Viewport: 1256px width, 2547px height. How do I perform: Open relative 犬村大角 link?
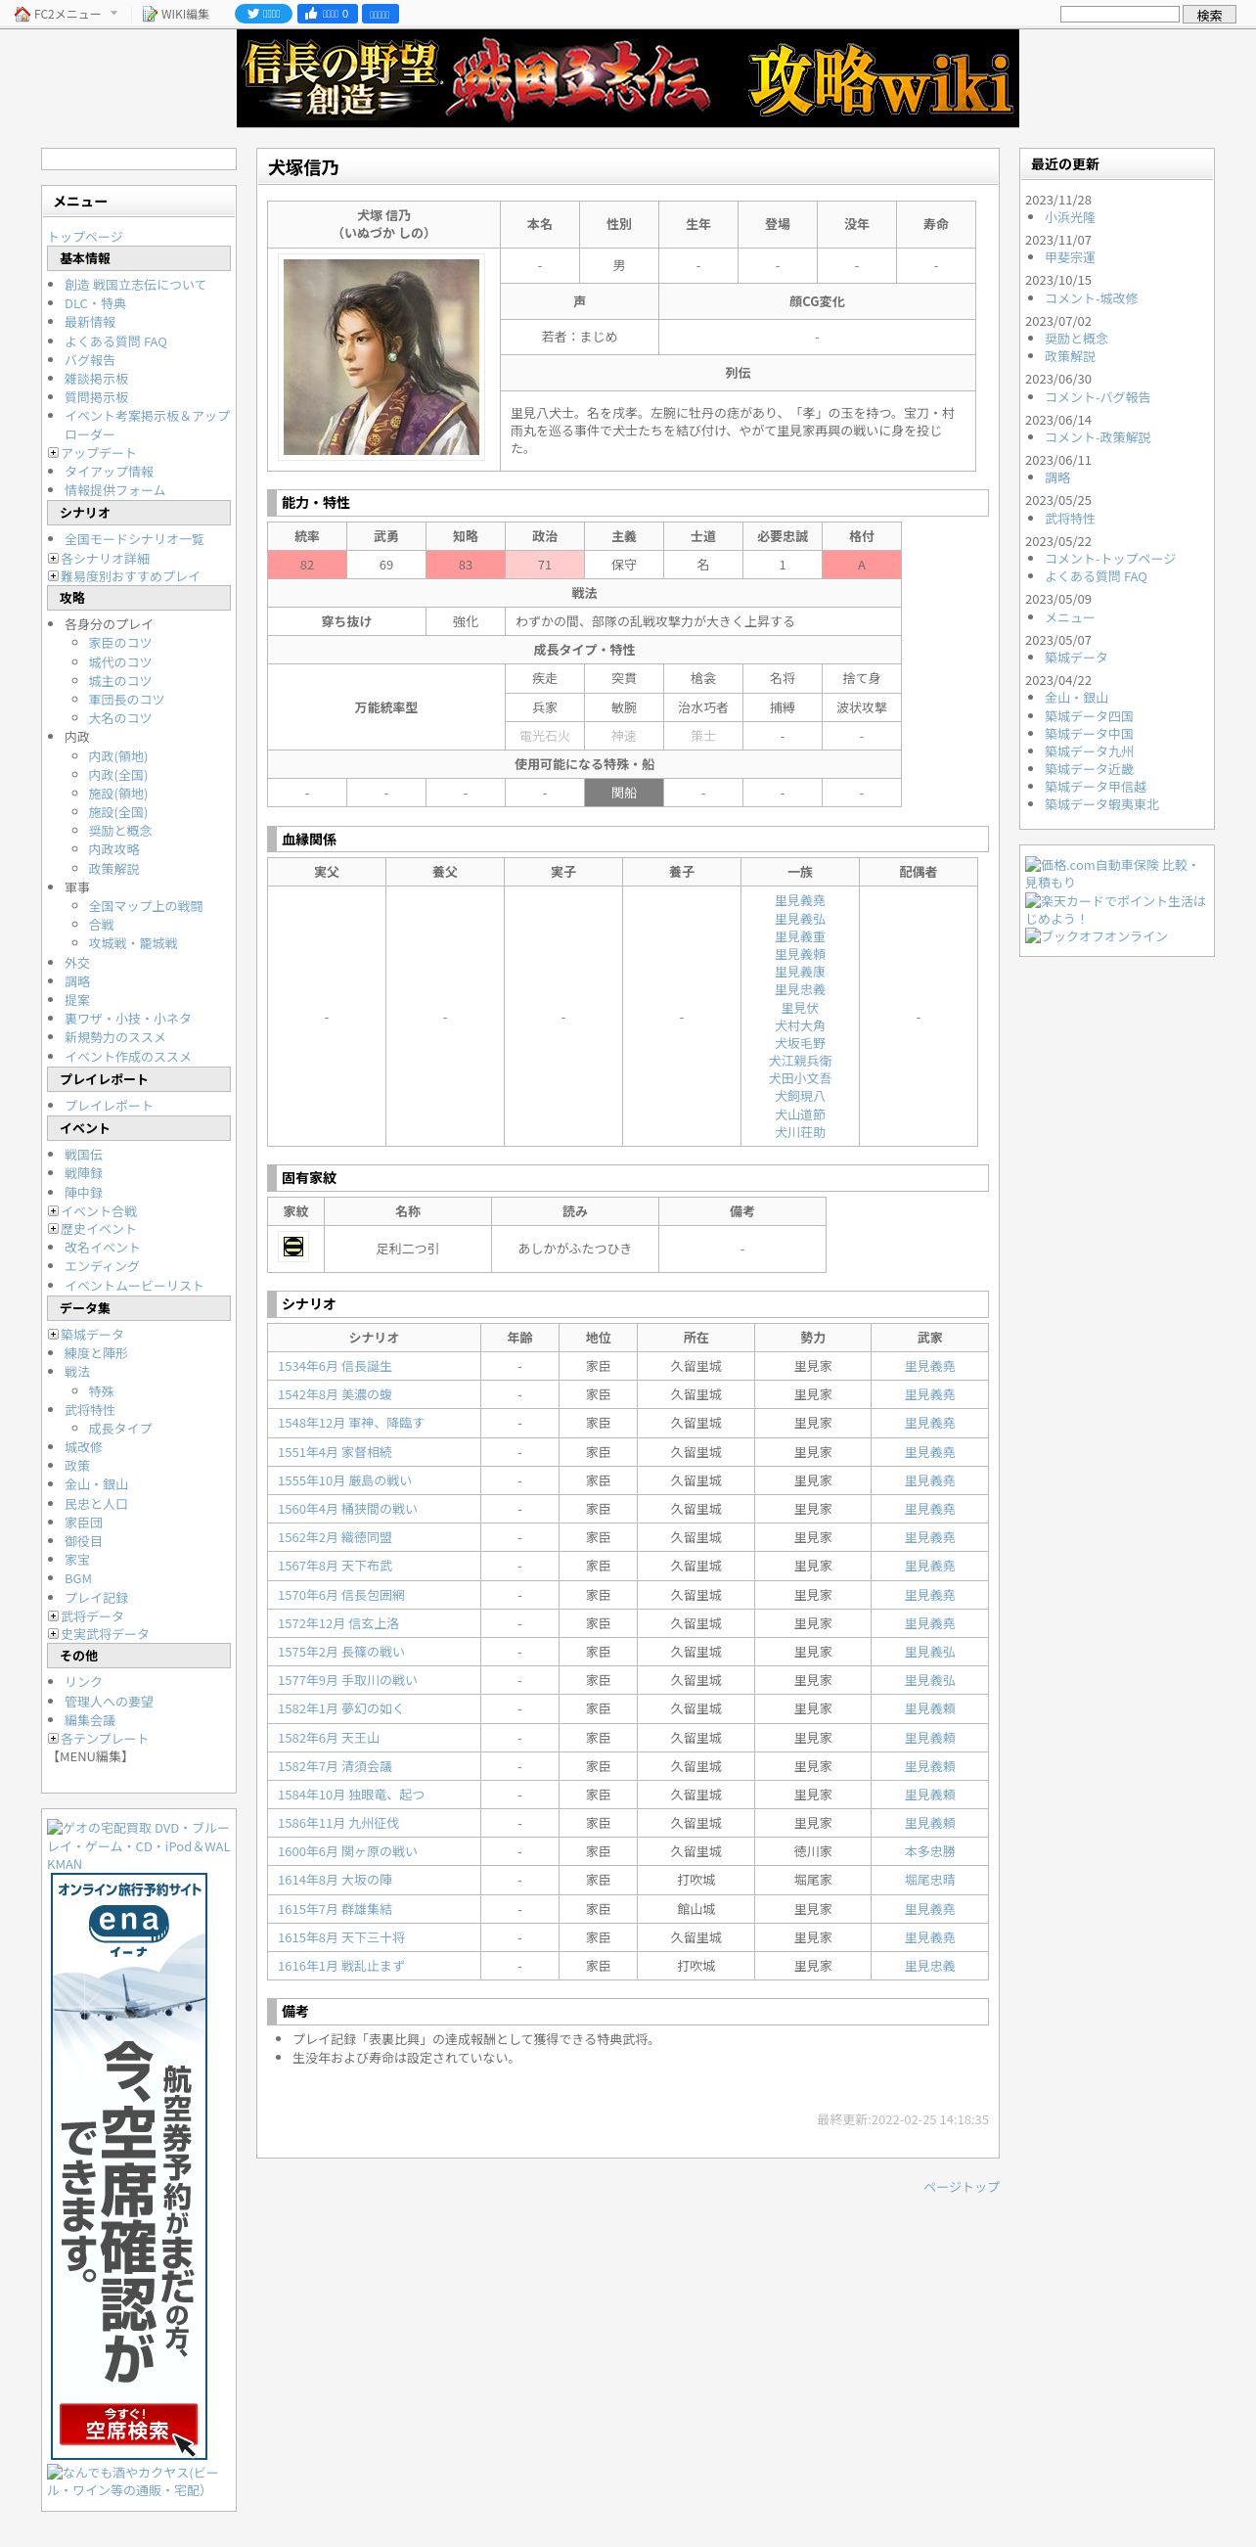point(799,1025)
